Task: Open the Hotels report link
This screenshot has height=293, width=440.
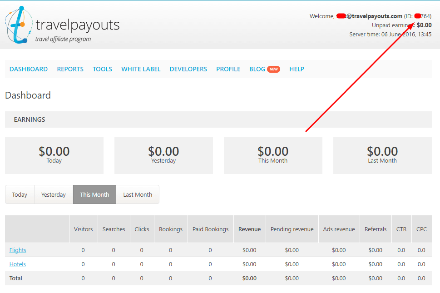Action: [18, 264]
